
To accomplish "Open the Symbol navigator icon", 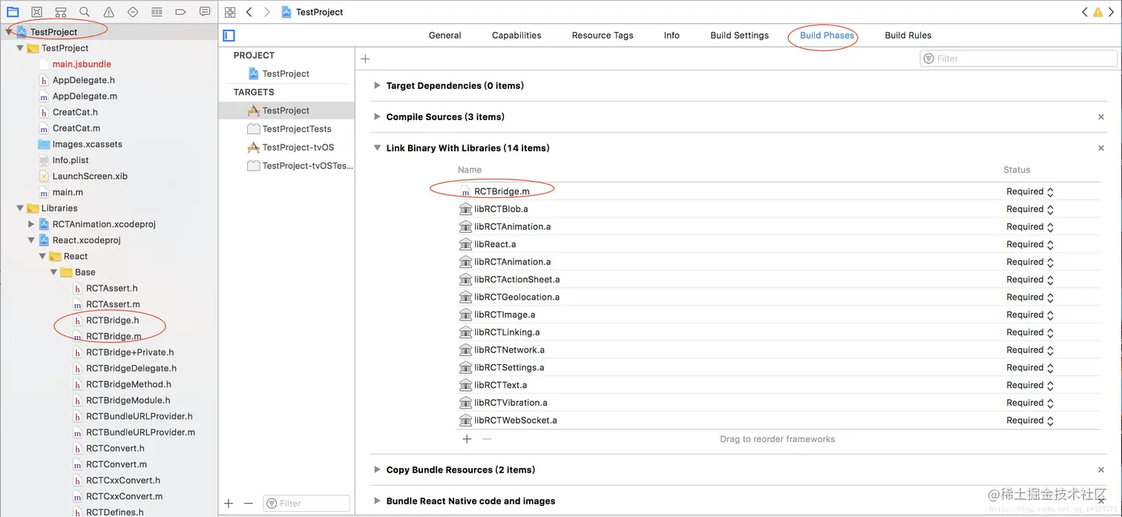I will click(61, 12).
